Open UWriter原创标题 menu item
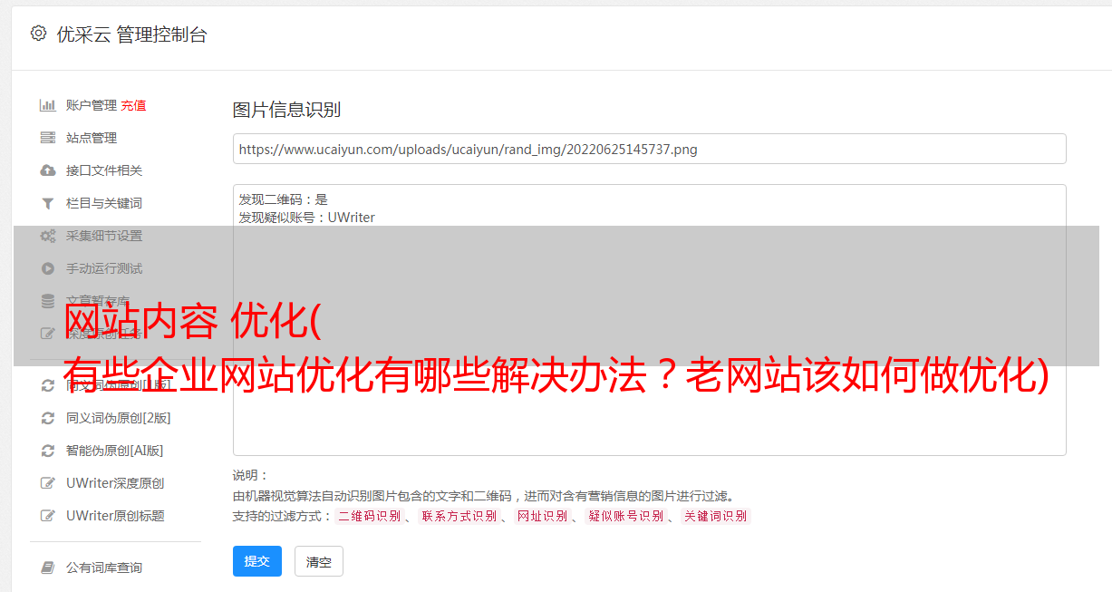Image resolution: width=1112 pixels, height=592 pixels. [x=115, y=516]
